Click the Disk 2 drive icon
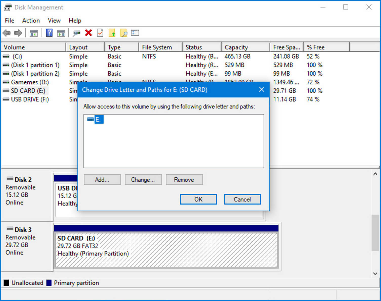 pyautogui.click(x=10, y=179)
